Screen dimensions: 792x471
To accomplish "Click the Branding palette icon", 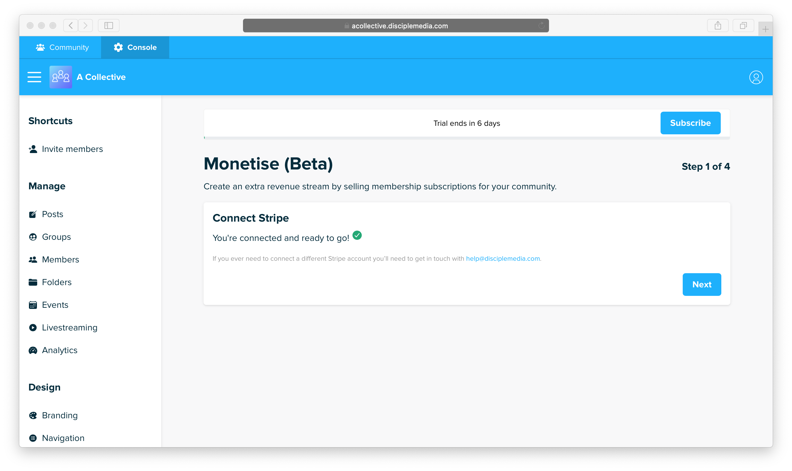I will (33, 415).
